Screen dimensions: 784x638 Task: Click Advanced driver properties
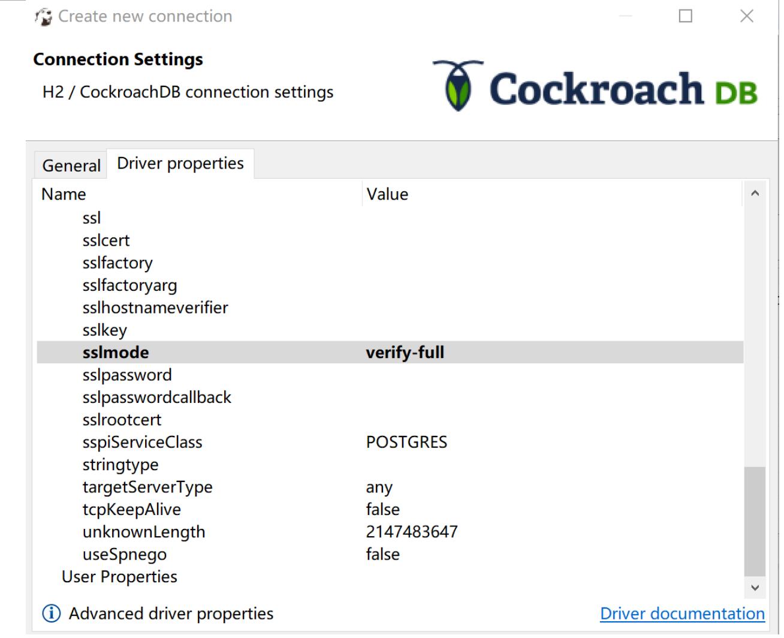170,613
